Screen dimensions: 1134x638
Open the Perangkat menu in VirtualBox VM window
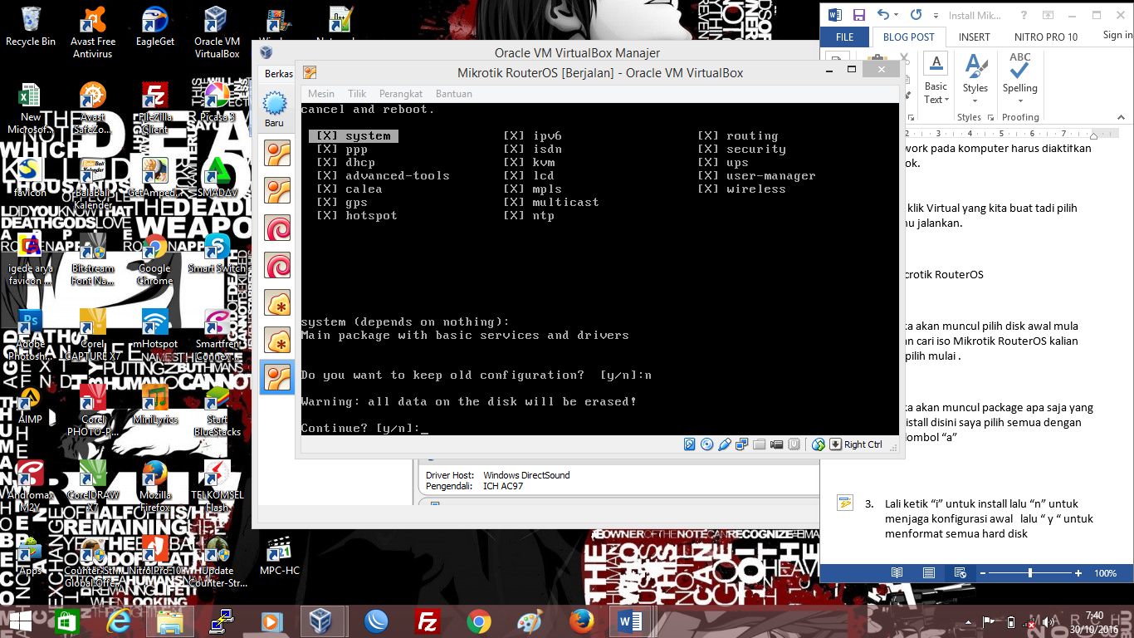(401, 94)
